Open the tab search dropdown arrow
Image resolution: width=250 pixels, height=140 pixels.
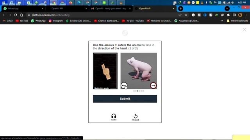pos(227,9)
